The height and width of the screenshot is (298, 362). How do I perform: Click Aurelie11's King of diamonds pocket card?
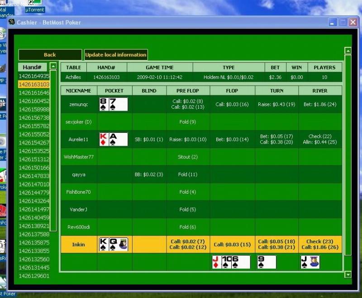click(x=104, y=140)
